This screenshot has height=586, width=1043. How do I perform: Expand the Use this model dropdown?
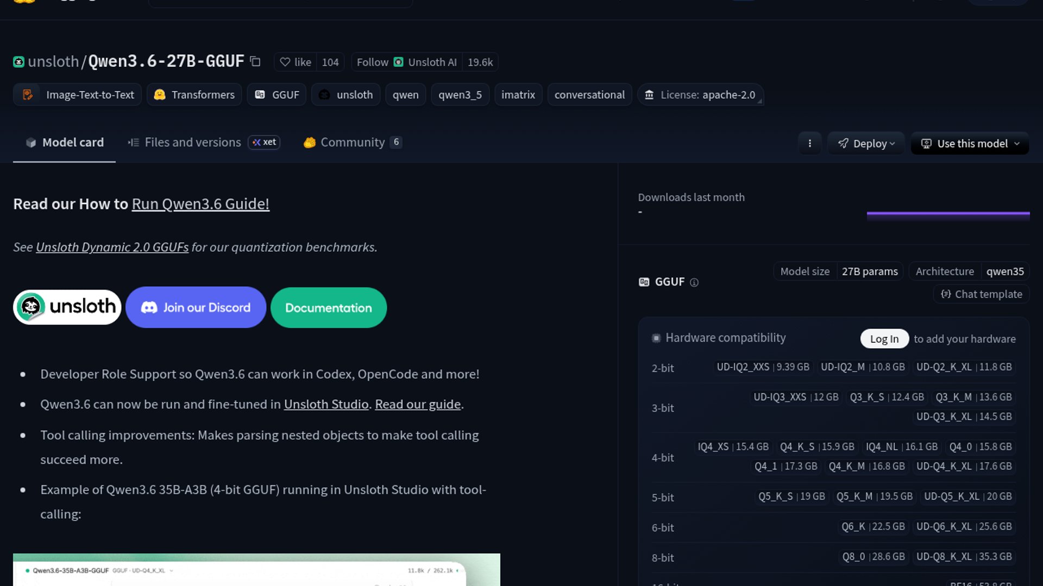[x=970, y=143]
